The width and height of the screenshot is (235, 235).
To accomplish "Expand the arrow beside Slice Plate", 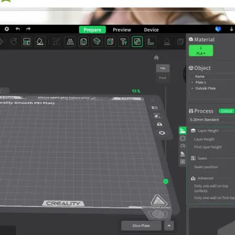I will pos(169,226).
